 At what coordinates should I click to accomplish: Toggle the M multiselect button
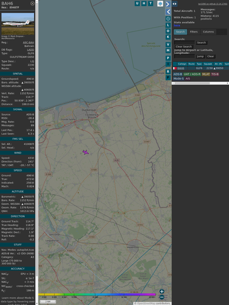[168, 51]
